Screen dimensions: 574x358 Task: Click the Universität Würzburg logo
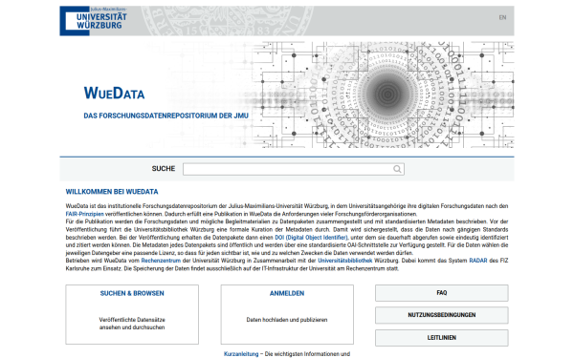[x=94, y=21]
